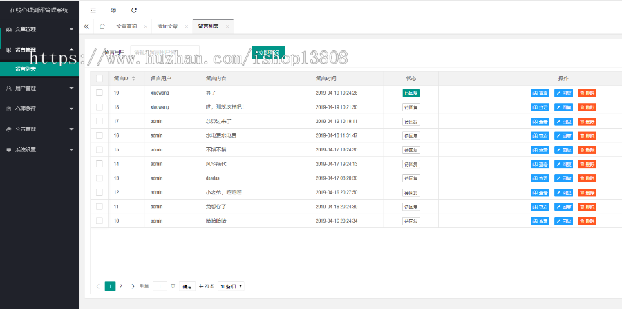This screenshot has width=622, height=309.
Task: View message ID 16
Action: point(540,136)
